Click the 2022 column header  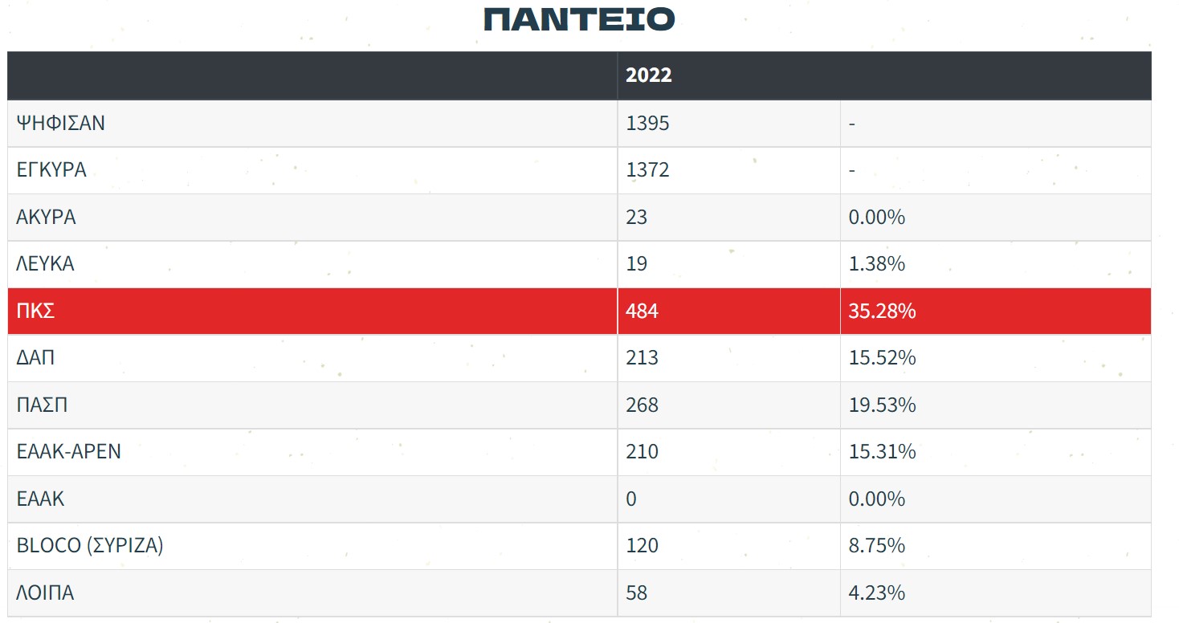pos(648,75)
